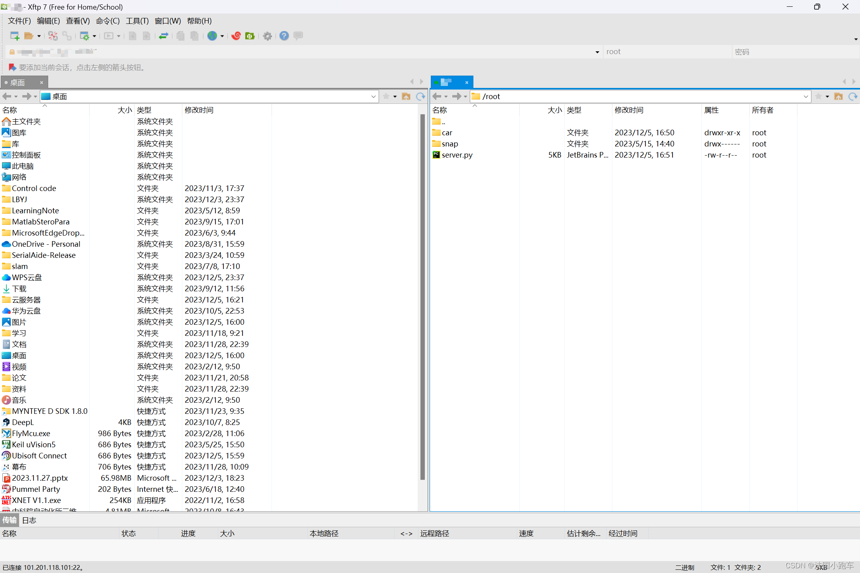The width and height of the screenshot is (860, 573).
Task: Open the local path dropdown arrow
Action: 373,96
